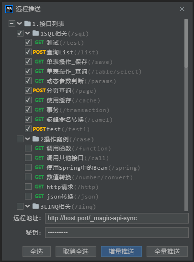The width and height of the screenshot is (194, 262).
Task: Uncheck the 1SQL相关 folder checkbox
Action: (20, 33)
